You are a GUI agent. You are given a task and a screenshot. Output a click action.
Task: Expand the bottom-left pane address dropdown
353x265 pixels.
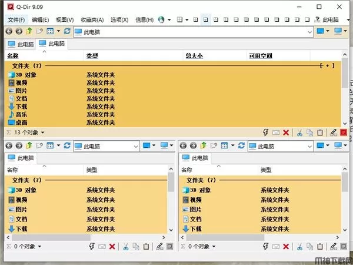tap(136, 147)
